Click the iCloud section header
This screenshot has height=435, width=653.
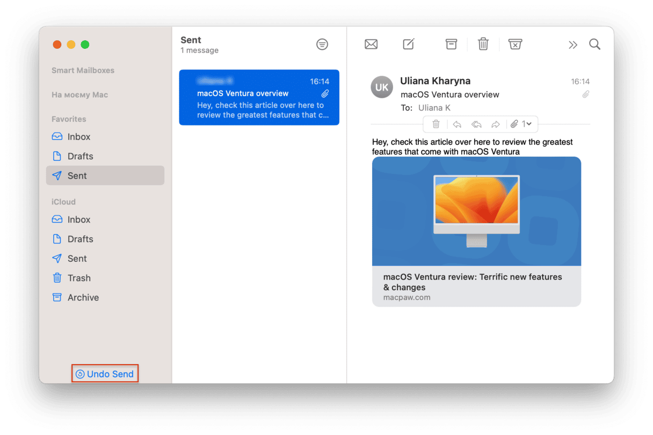click(63, 202)
